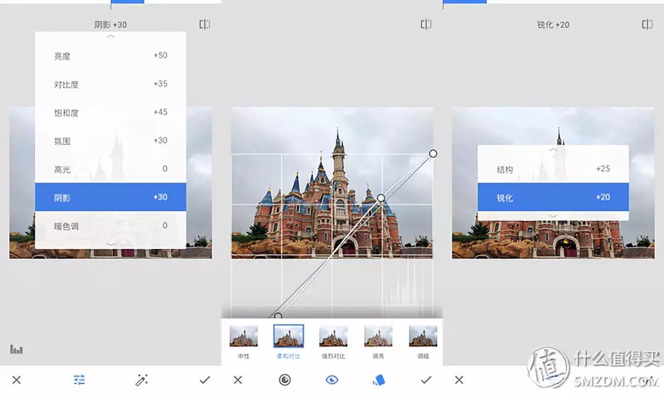
Task: Select the 亮度 +50 row
Action: click(111, 55)
